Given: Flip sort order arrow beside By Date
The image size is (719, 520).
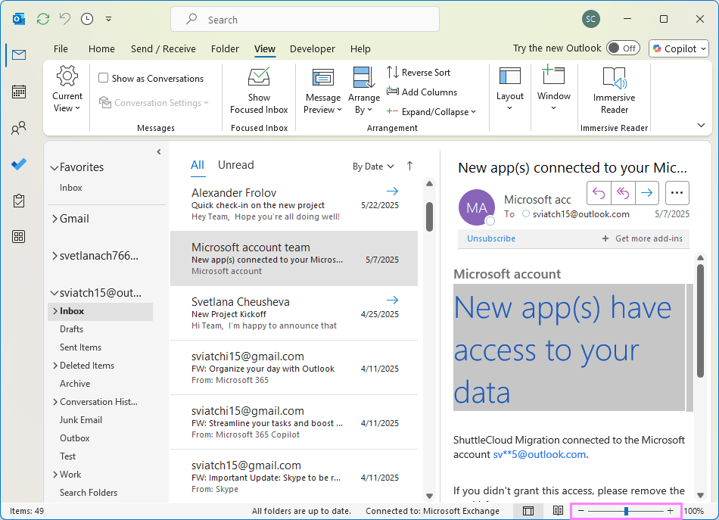Looking at the screenshot, I should (x=410, y=166).
